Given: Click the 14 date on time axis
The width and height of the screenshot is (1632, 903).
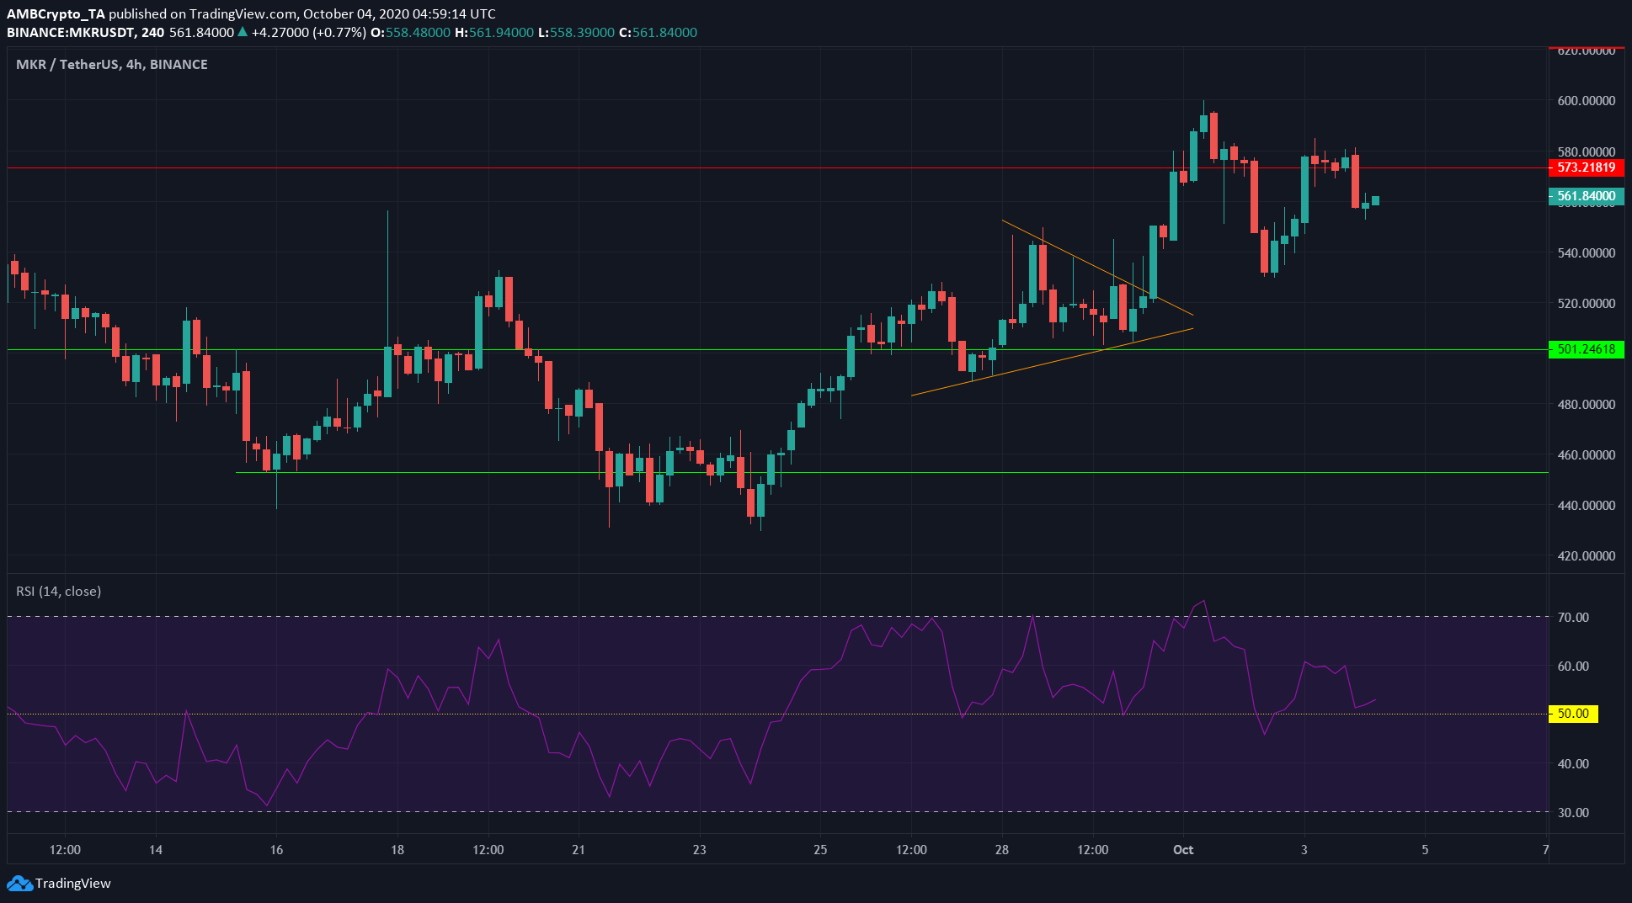Looking at the screenshot, I should (x=156, y=850).
